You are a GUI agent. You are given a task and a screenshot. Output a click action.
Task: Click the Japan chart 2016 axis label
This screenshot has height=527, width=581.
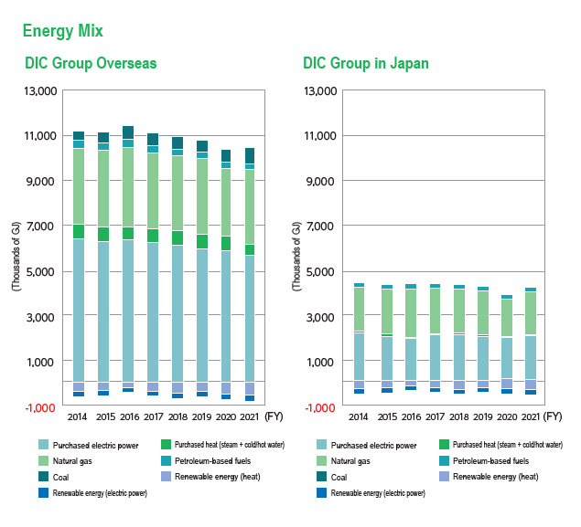click(x=411, y=416)
